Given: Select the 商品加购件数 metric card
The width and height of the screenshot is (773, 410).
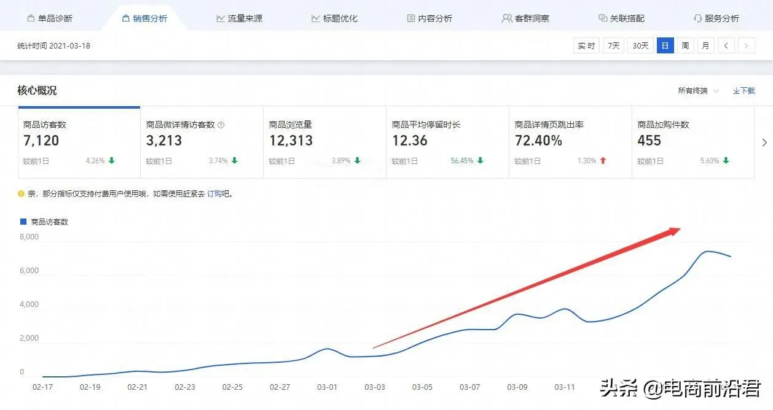Looking at the screenshot, I should 692,142.
